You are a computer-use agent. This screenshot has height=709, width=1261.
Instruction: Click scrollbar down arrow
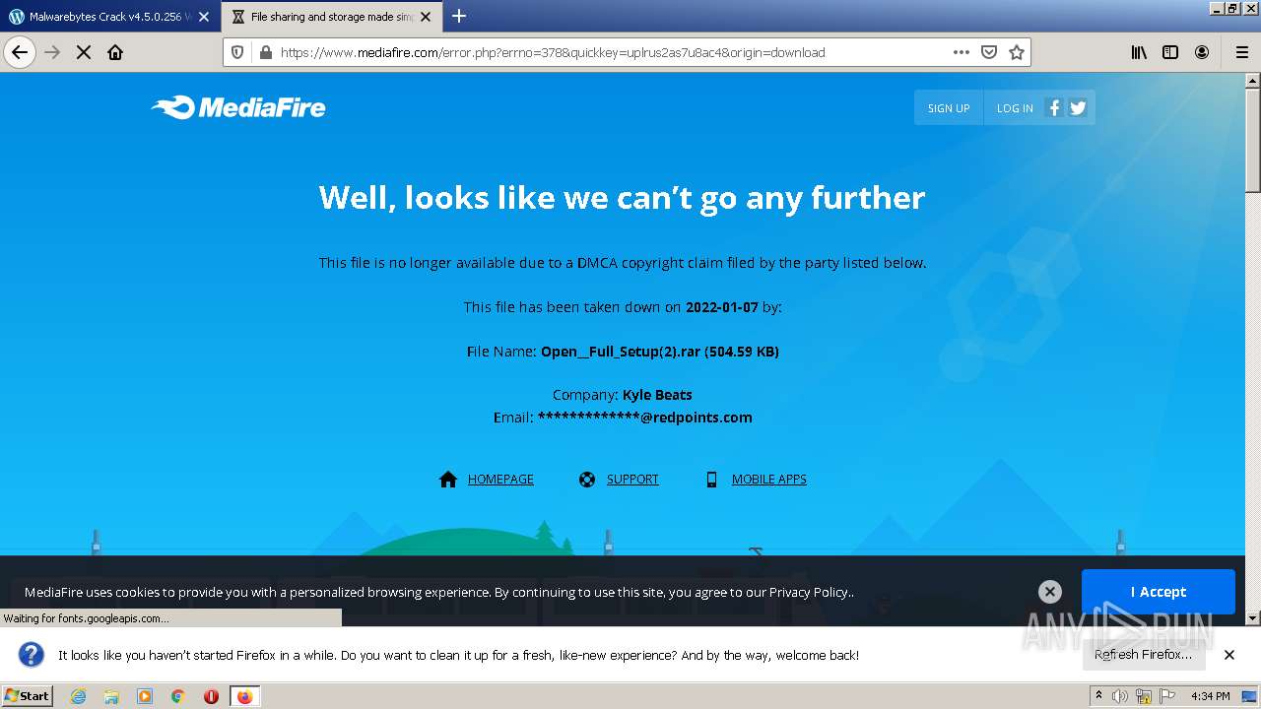(1253, 617)
